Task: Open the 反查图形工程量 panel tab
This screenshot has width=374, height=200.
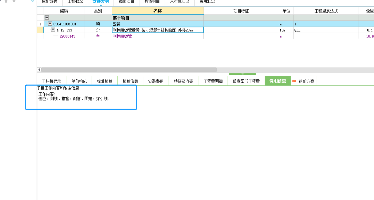Action: [246, 81]
